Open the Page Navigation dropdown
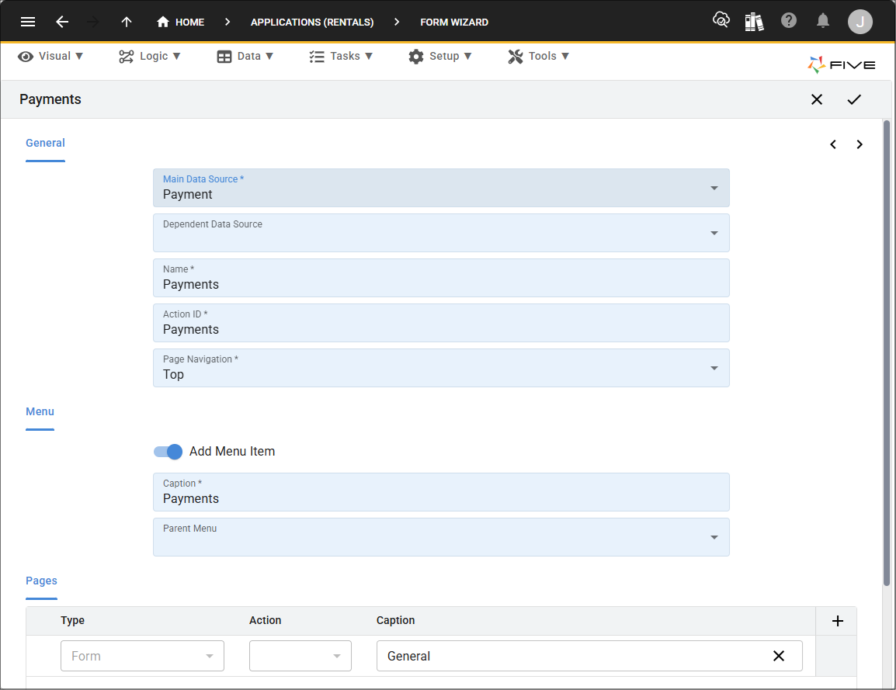Viewport: 896px width, 690px height. pos(441,368)
